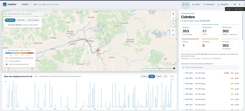Screen dimensions: 245x111
Task: Click the 0.44 value for CMB-0003
Action: [236, 89]
